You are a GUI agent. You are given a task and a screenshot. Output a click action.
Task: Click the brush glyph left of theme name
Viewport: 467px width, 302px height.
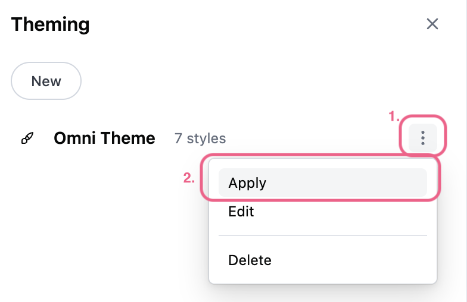tap(27, 139)
